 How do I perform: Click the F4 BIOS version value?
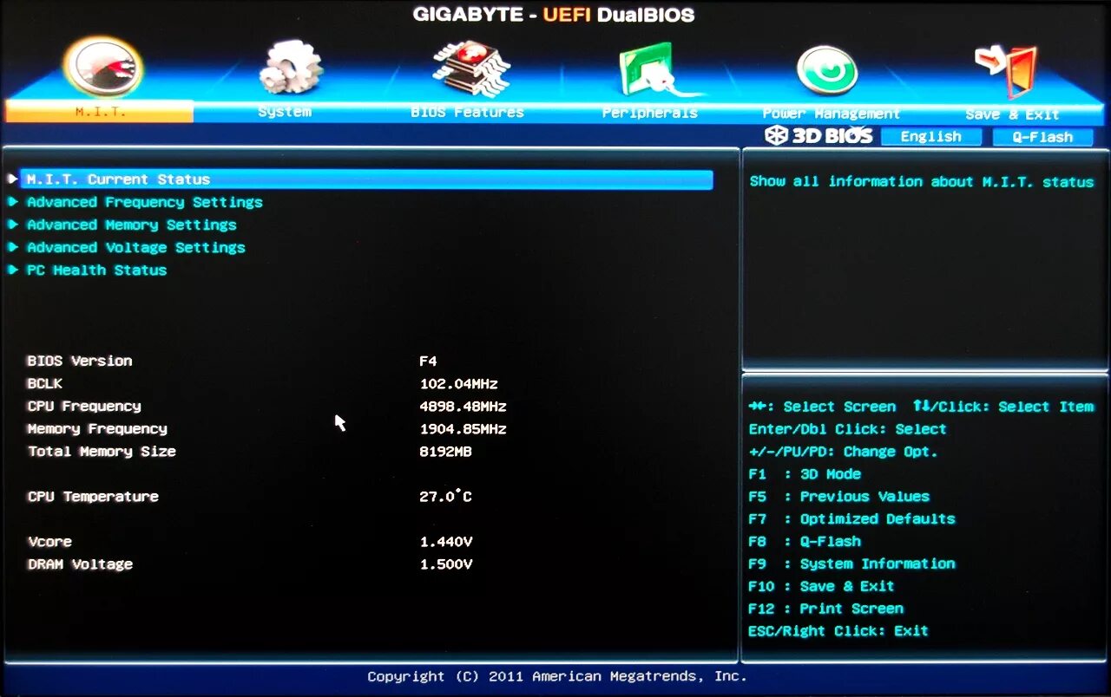click(x=428, y=361)
